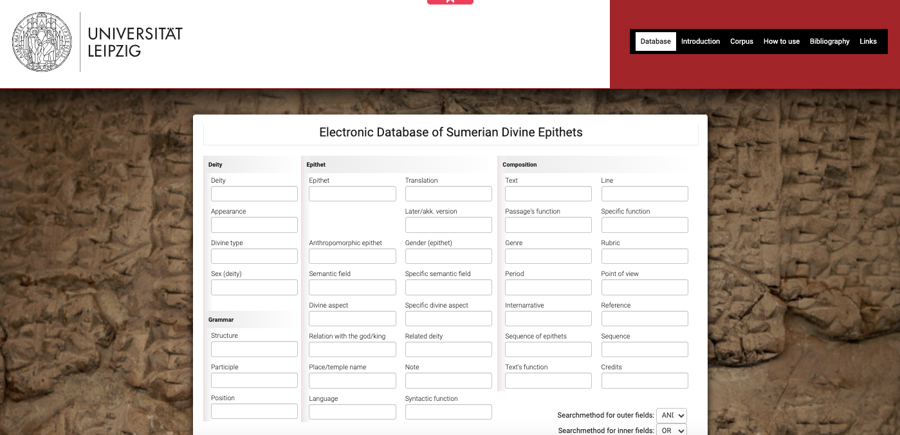
Task: Expand the inner fields searchmethod dropdown
Action: tap(672, 430)
